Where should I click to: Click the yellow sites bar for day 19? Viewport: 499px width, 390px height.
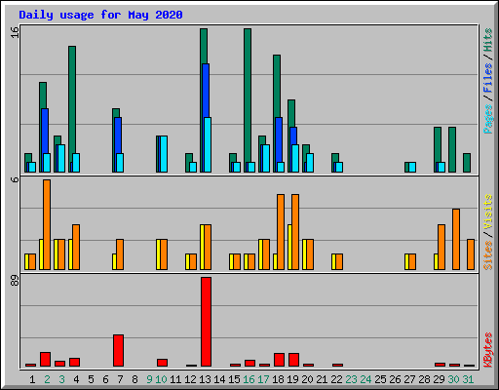[x=289, y=247]
